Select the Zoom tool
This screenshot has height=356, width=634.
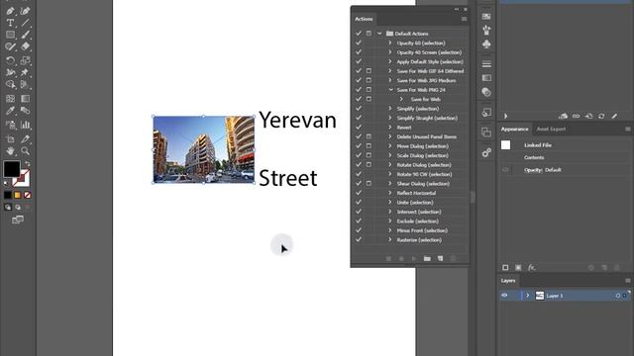tap(25, 151)
